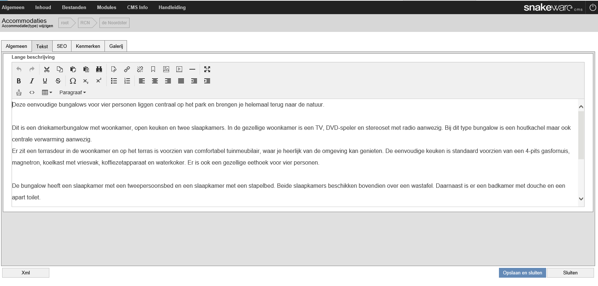Apply bold formatting
Image resolution: width=598 pixels, height=286 pixels.
[19, 81]
